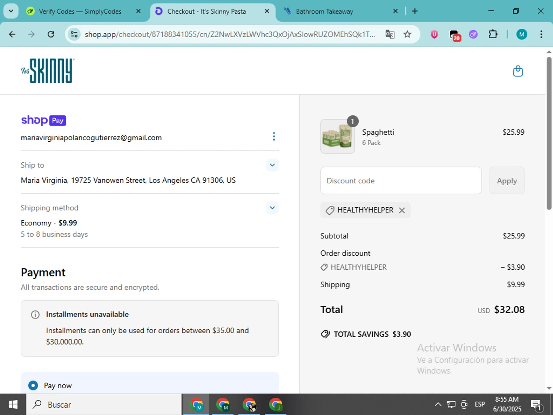Click the email mariavirginiapolancogutierrez@gmail.com
Image resolution: width=553 pixels, height=415 pixels.
91,138
